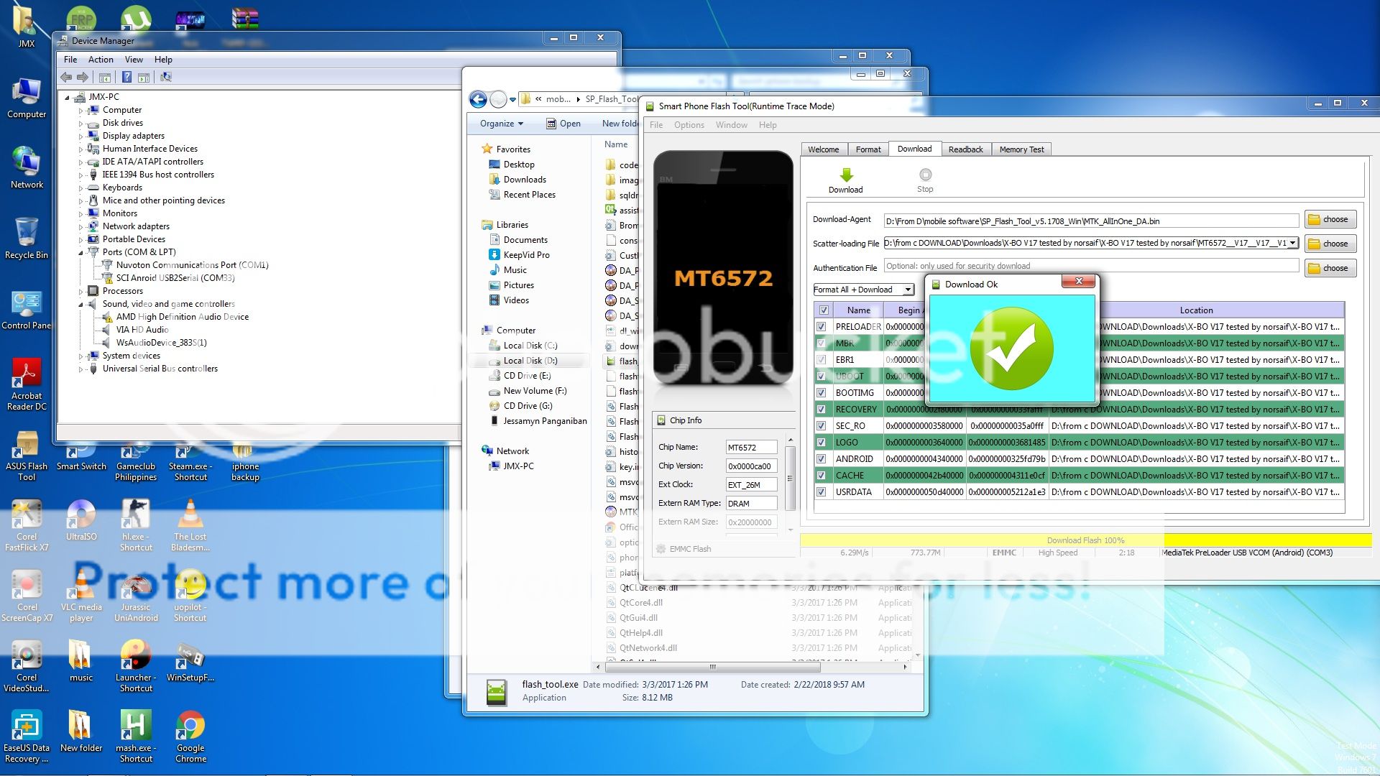Screen dimensions: 1380x776
Task: Open UltraISO desktop icon
Action: (80, 515)
